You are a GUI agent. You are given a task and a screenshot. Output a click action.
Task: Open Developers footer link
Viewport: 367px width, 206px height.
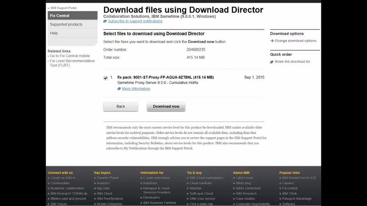(151, 197)
